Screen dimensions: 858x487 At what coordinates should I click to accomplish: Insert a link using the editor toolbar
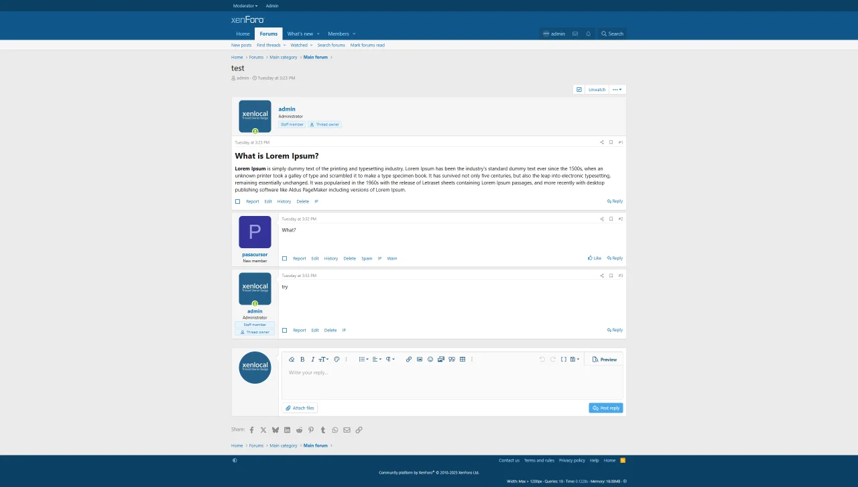(x=409, y=360)
